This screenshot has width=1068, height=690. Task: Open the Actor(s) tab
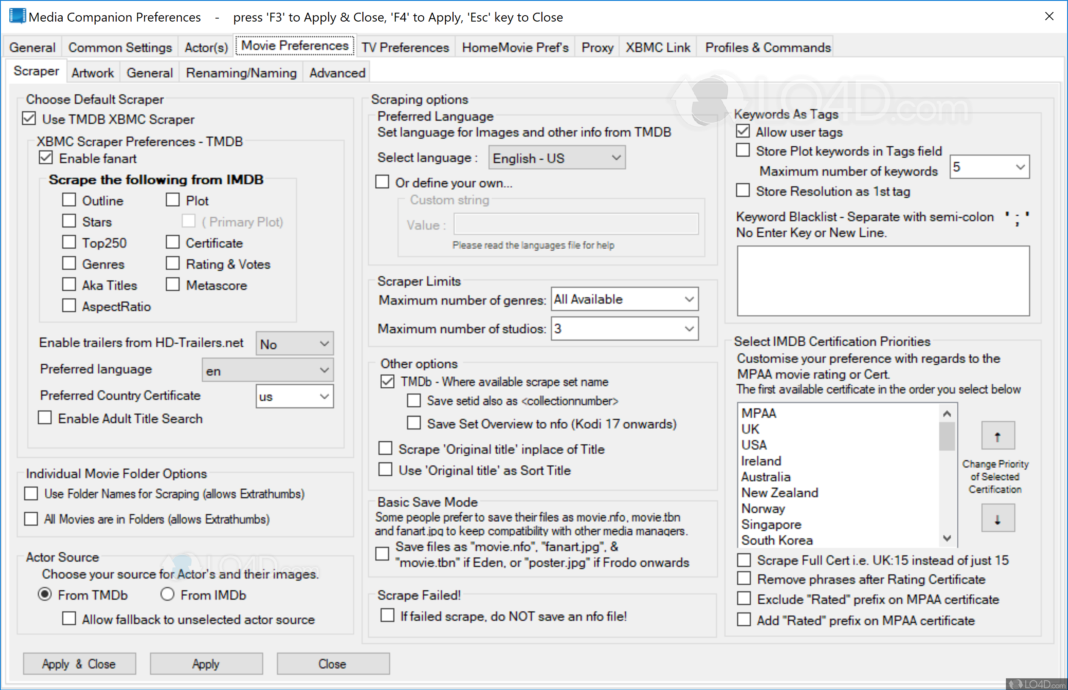pyautogui.click(x=206, y=47)
